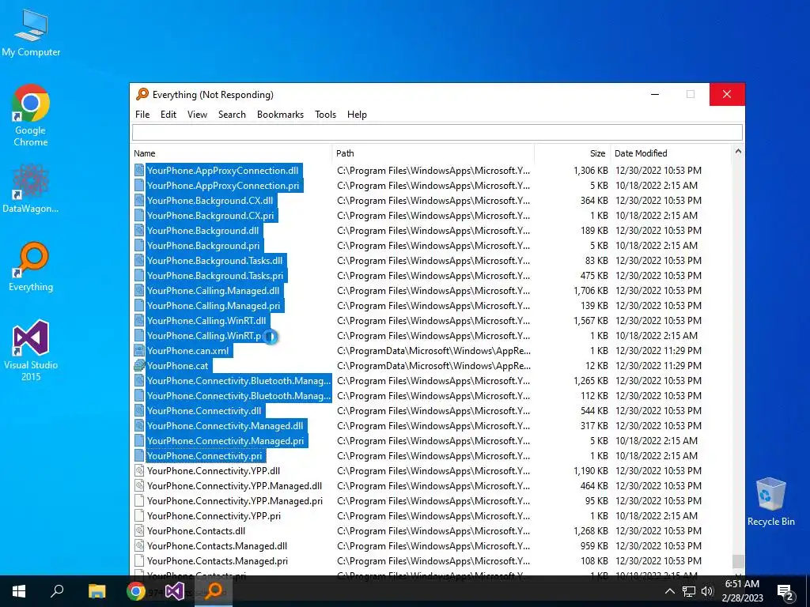Open the volume tray icon
Viewport: 810px width, 607px height.
tap(707, 591)
